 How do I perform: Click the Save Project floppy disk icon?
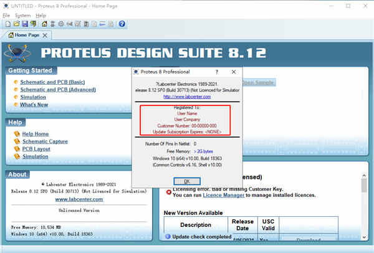coord(25,24)
